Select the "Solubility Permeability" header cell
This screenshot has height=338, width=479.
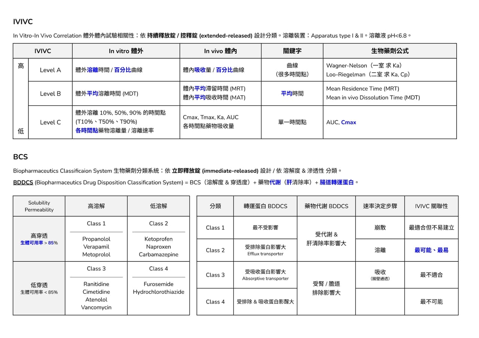point(39,206)
